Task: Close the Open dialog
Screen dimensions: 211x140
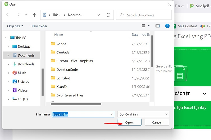Action: pos(169,4)
